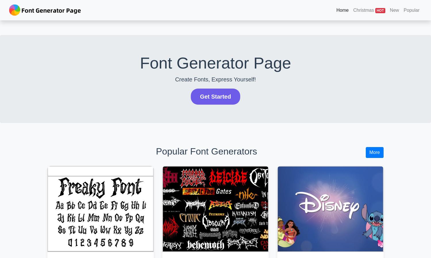Click the Get Started button
This screenshot has height=258, width=431.
click(215, 97)
